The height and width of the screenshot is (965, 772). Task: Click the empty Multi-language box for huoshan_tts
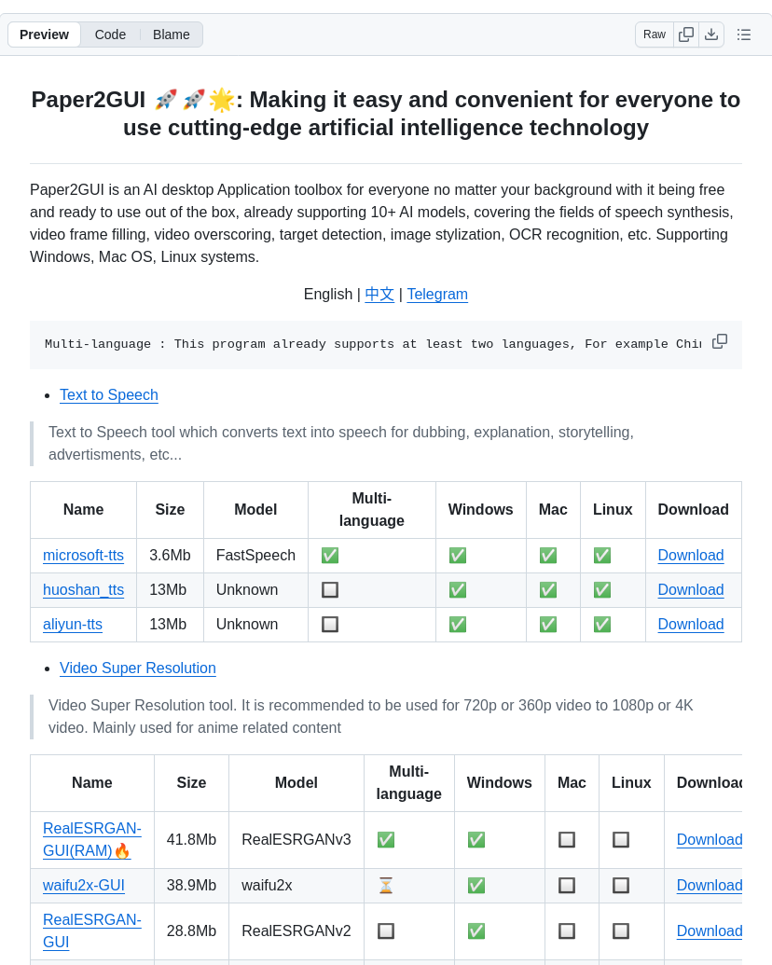click(x=330, y=590)
